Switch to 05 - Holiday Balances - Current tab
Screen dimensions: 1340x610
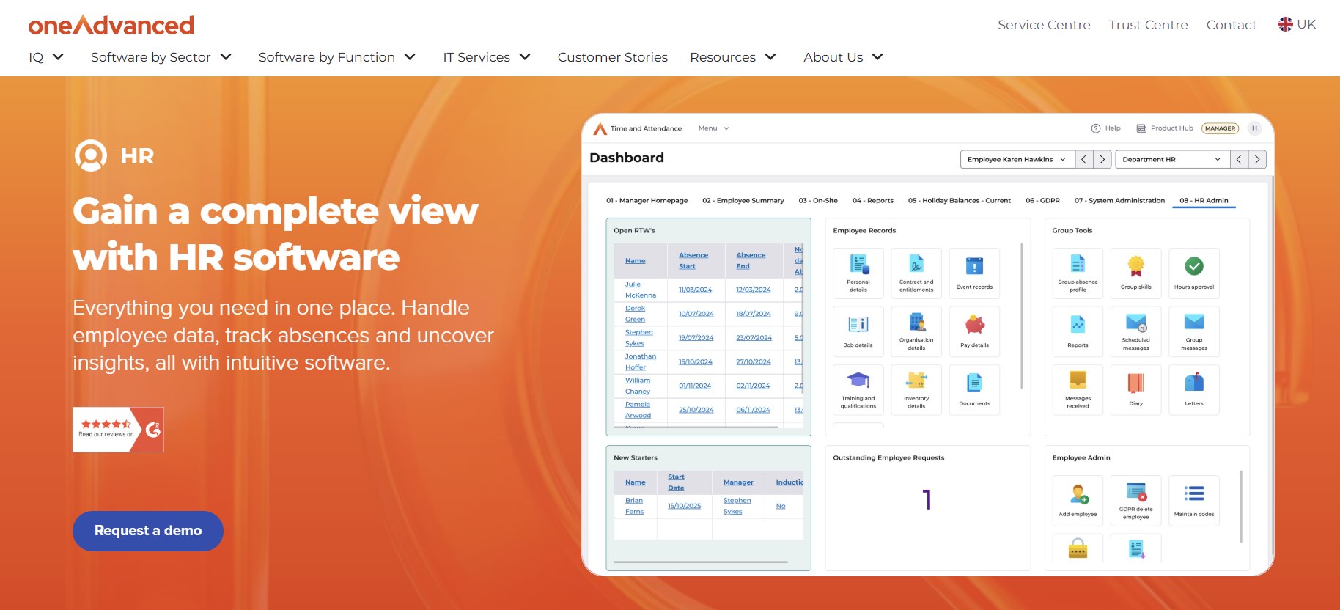(x=960, y=200)
